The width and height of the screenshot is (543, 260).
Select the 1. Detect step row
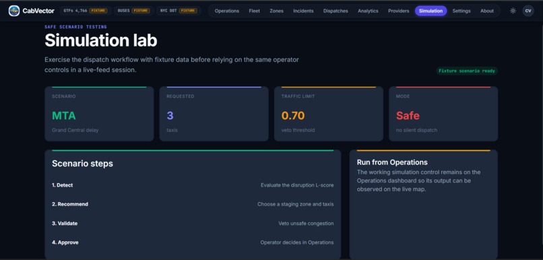tap(193, 185)
